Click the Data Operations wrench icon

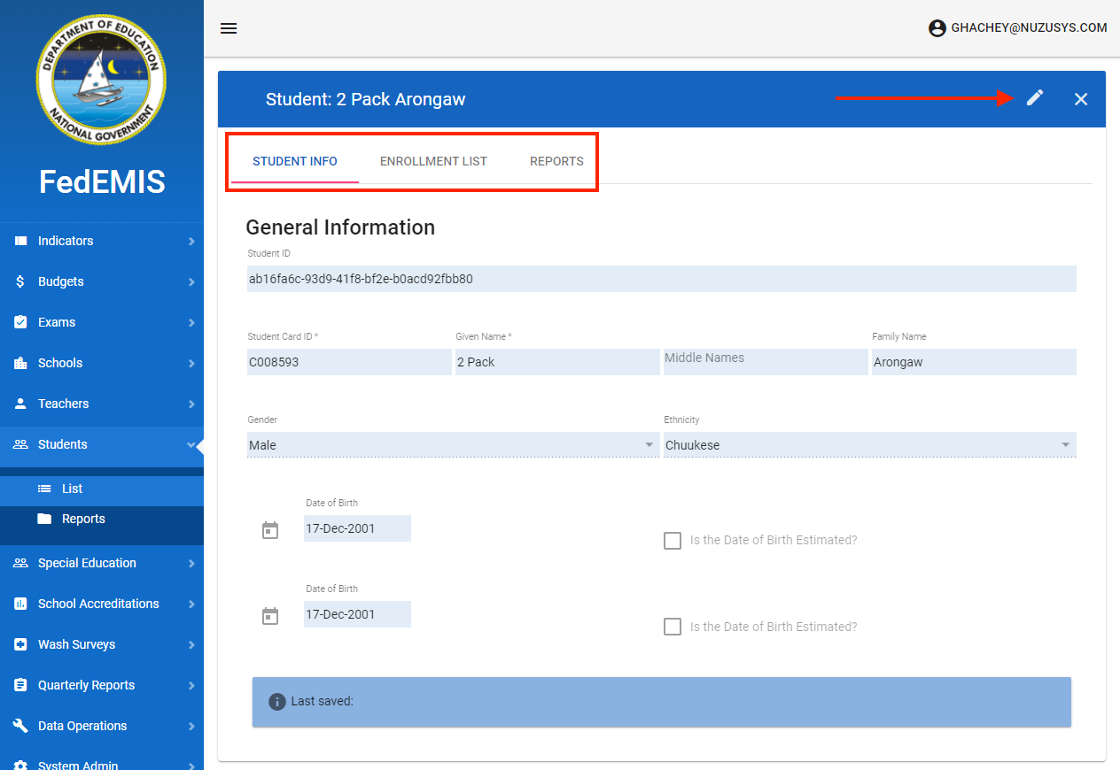coord(20,726)
